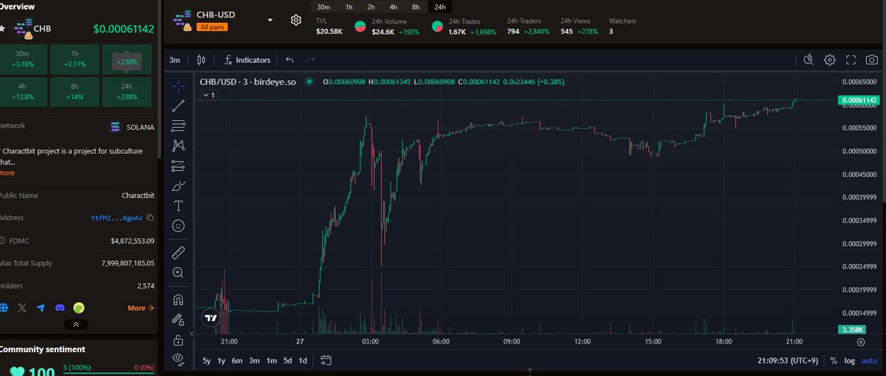The height and width of the screenshot is (376, 886).
Task: Open the quick search icon in chart toolbar
Action: (808, 60)
